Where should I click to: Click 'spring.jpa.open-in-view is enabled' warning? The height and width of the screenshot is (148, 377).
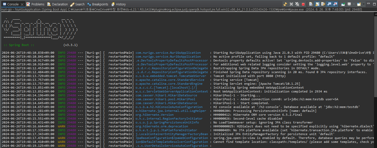tap(294, 138)
